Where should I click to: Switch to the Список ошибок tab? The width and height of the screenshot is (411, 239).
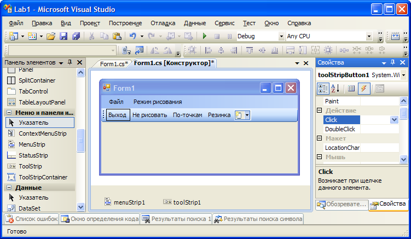coord(32,219)
